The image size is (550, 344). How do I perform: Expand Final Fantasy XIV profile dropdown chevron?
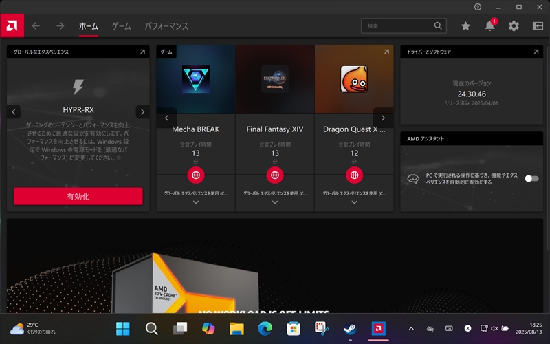275,202
